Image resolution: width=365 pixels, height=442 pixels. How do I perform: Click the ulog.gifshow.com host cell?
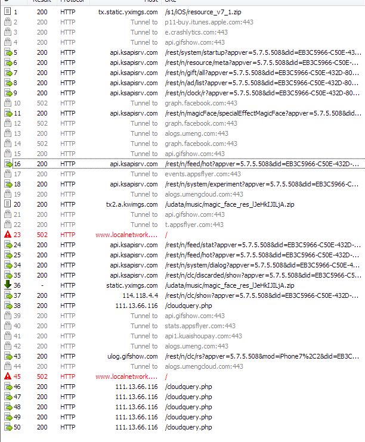coord(132,356)
